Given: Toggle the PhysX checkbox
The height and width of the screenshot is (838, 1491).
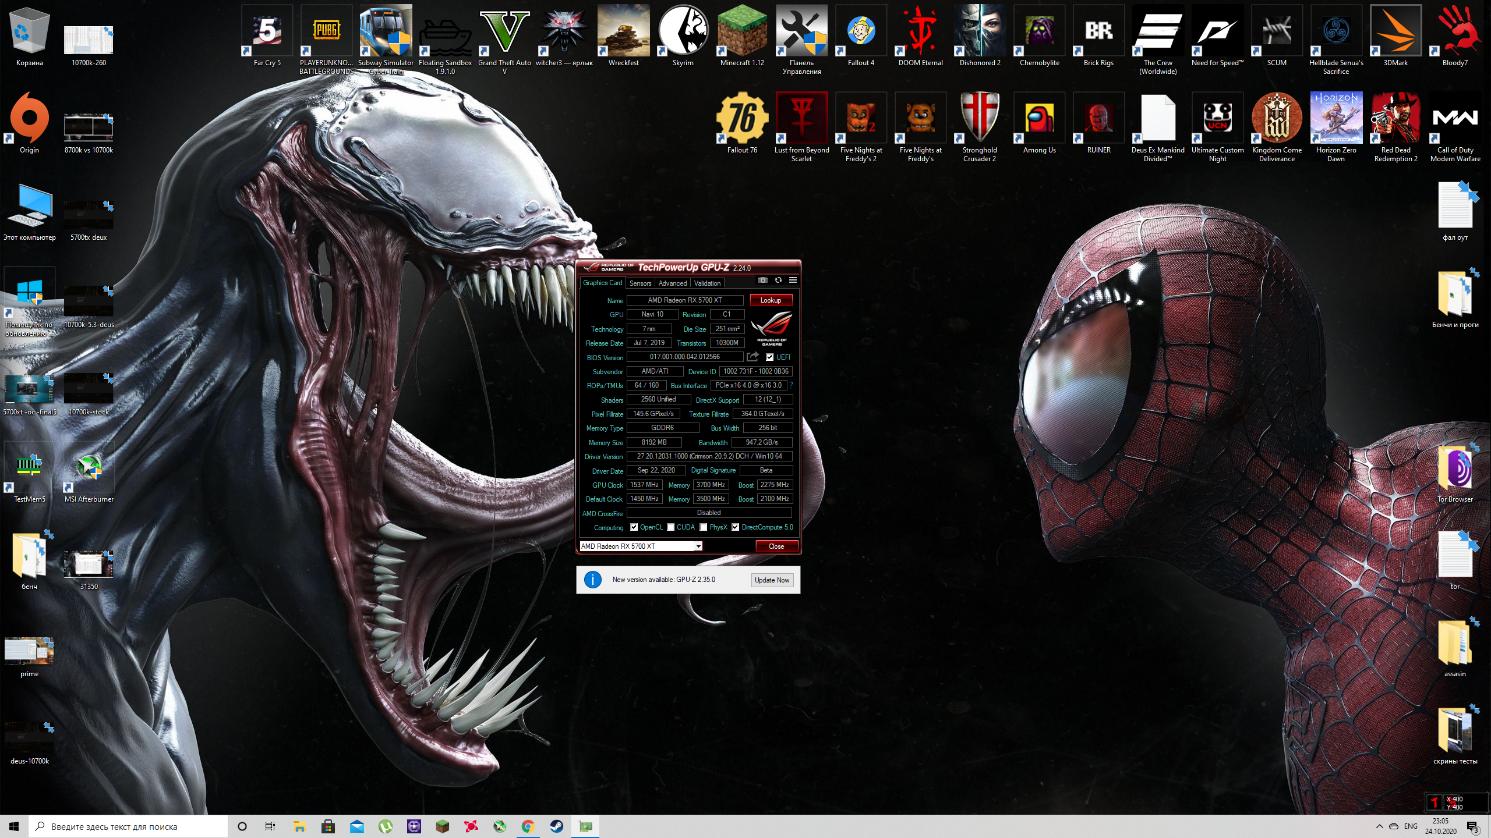Looking at the screenshot, I should 704,527.
